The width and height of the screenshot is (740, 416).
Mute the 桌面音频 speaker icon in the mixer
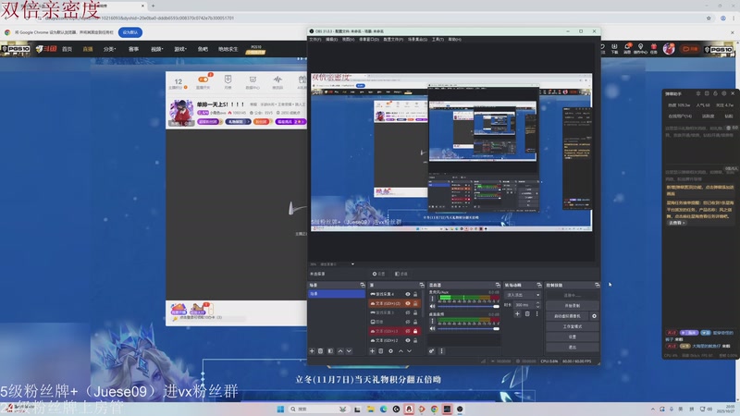(432, 328)
